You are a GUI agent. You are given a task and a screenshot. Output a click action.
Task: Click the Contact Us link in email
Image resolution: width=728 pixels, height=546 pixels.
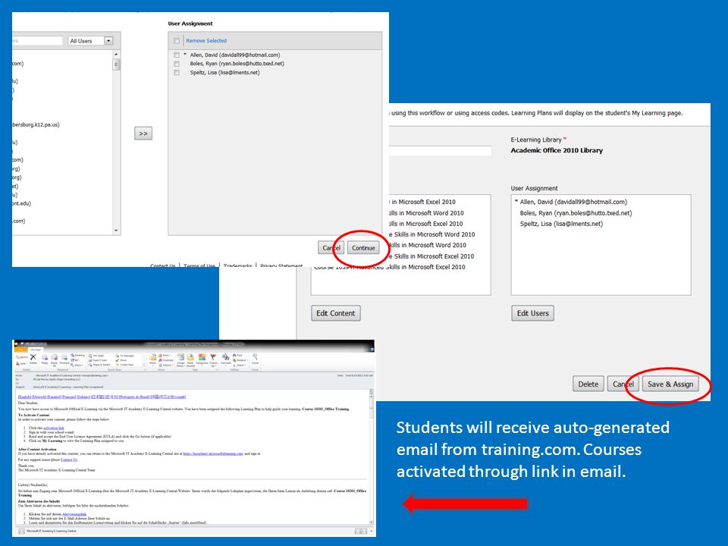(x=69, y=460)
